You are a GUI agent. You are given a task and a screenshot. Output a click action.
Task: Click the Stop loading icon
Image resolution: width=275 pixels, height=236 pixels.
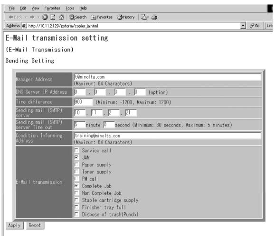click(45, 17)
